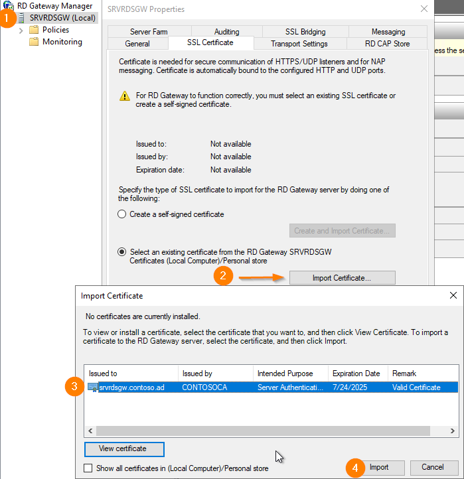The width and height of the screenshot is (464, 479).
Task: Switch to the Messaging tab
Action: point(388,31)
